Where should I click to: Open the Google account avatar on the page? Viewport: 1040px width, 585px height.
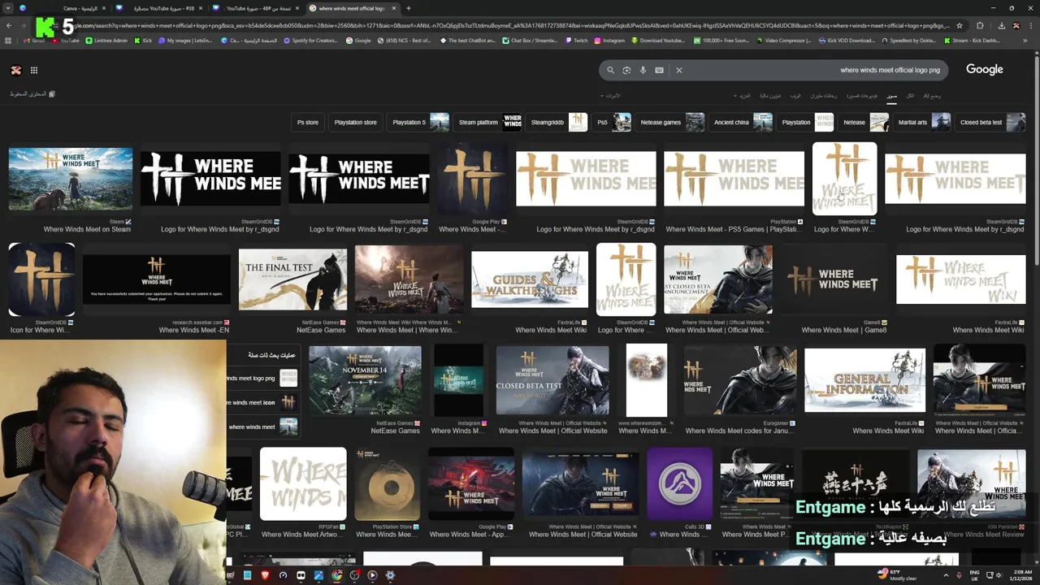click(x=15, y=70)
